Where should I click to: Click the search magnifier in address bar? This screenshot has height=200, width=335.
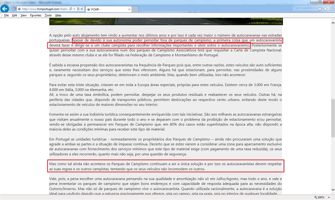click(71, 9)
